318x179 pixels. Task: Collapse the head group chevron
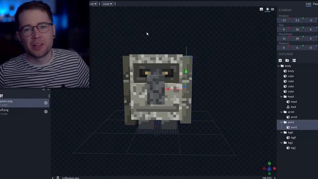tap(282, 96)
